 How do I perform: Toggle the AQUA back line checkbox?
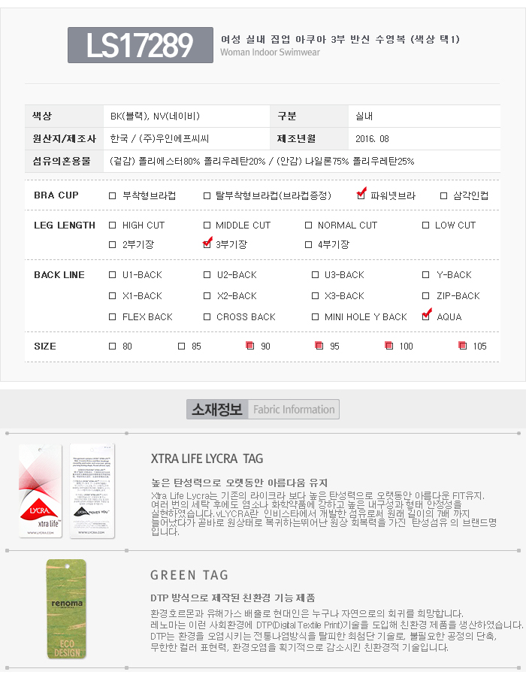click(x=427, y=316)
